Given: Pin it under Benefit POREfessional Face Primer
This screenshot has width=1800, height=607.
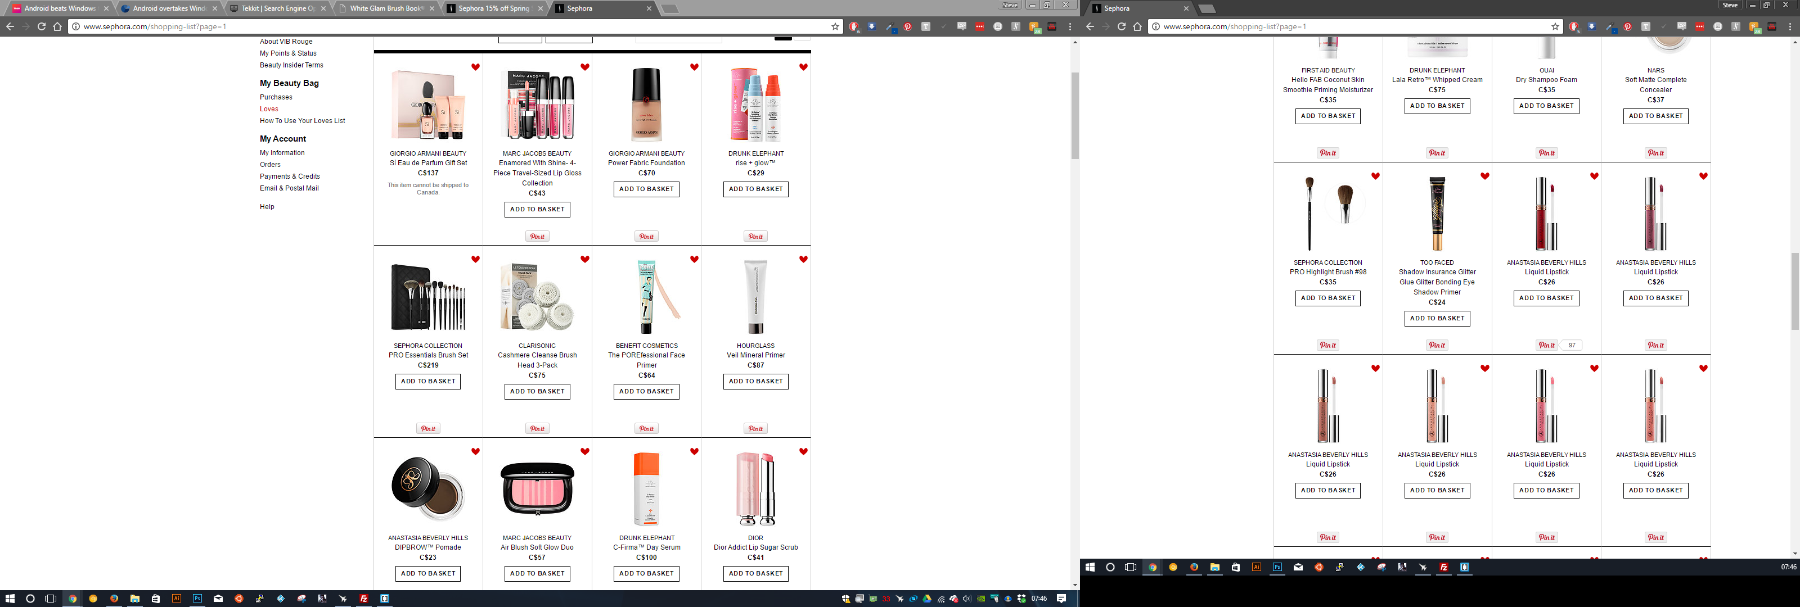Looking at the screenshot, I should tap(646, 429).
